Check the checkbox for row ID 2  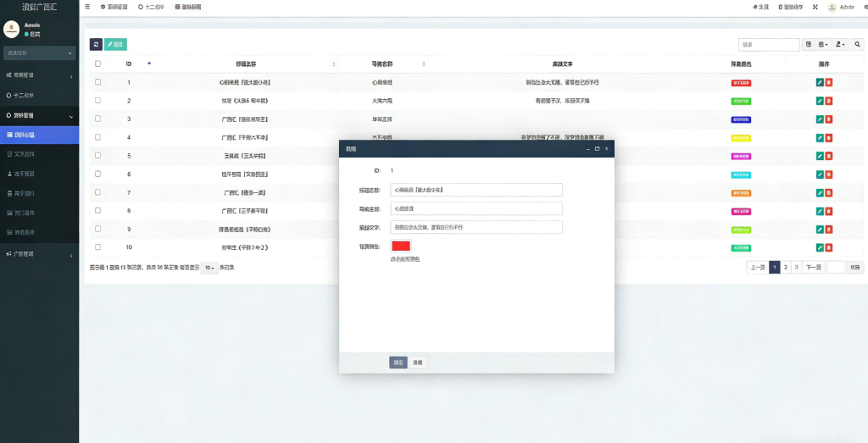point(97,101)
